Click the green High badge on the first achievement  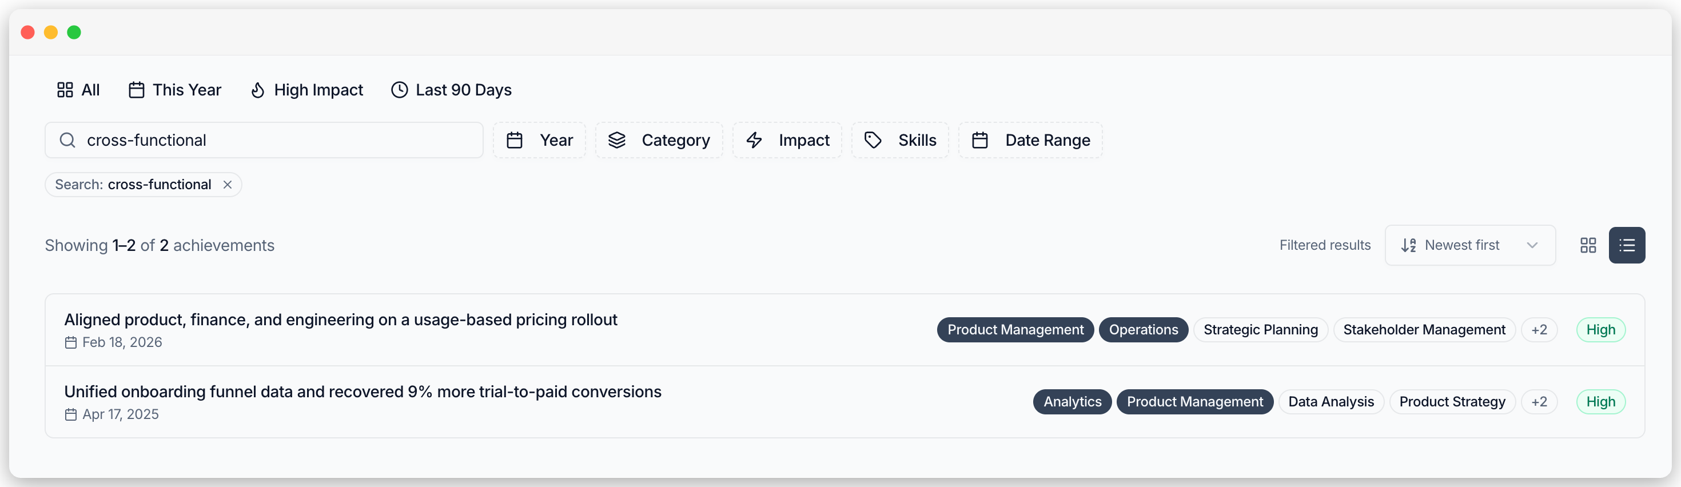1601,330
